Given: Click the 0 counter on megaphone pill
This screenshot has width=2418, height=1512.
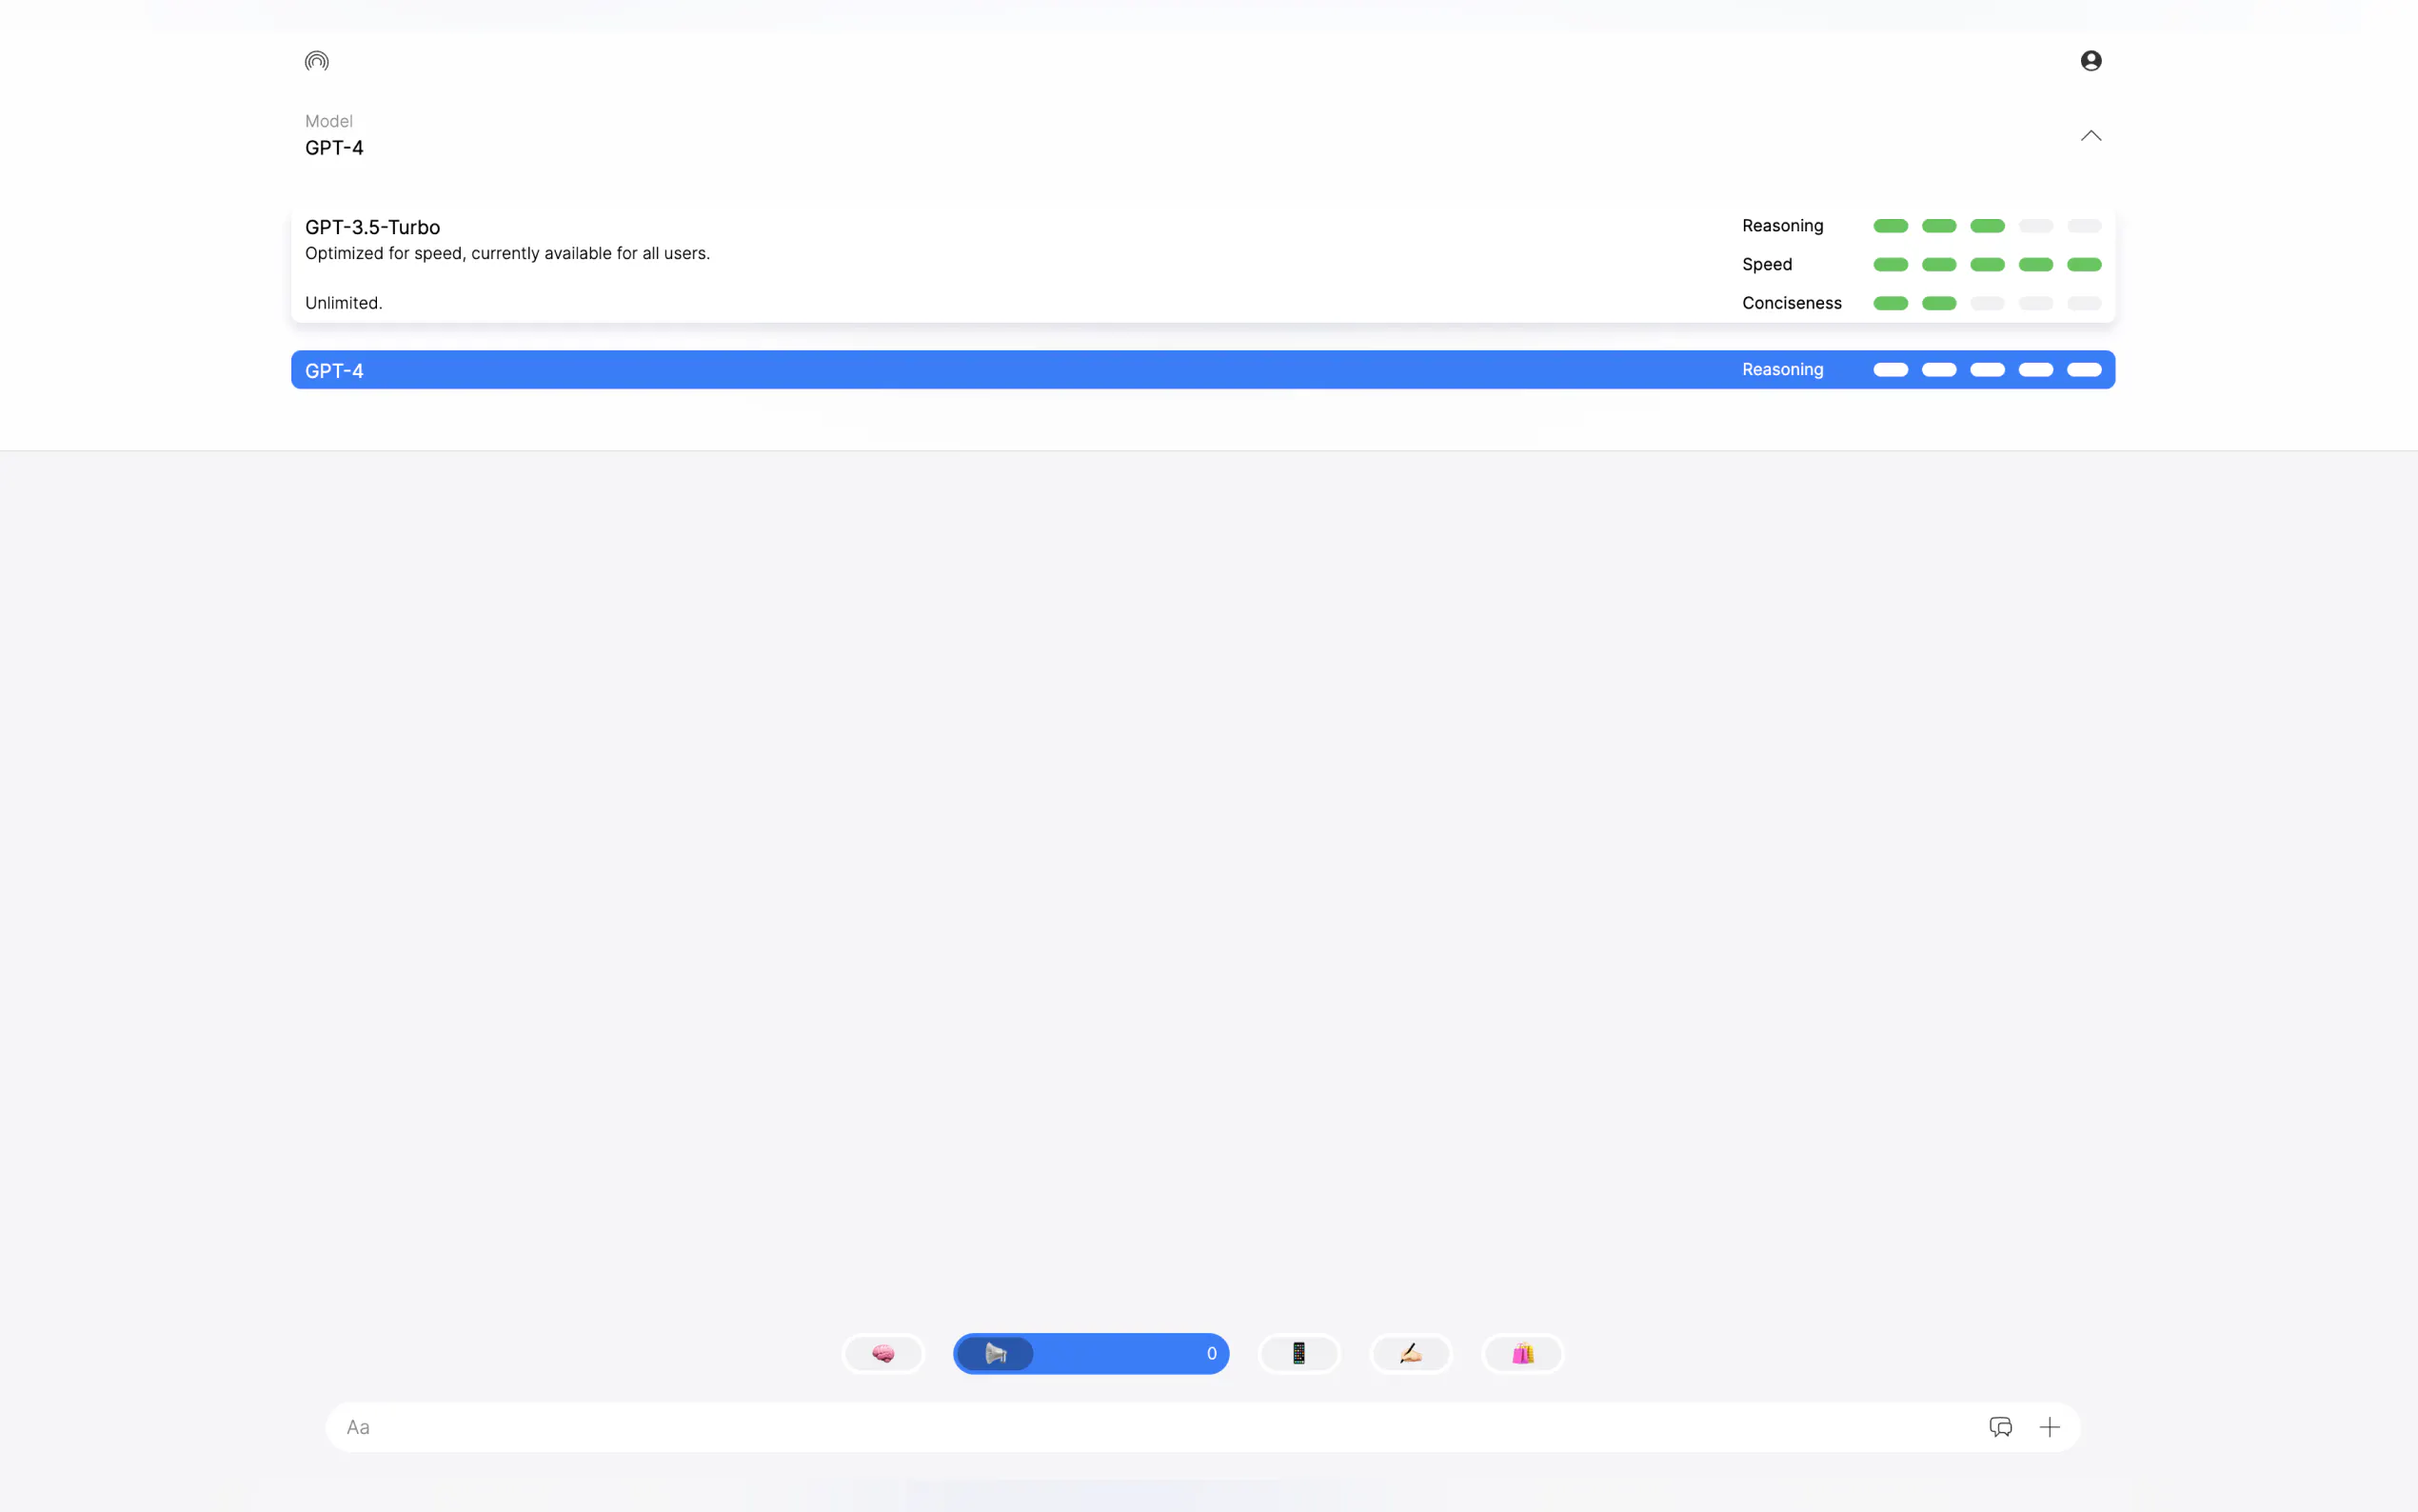Looking at the screenshot, I should [1212, 1353].
